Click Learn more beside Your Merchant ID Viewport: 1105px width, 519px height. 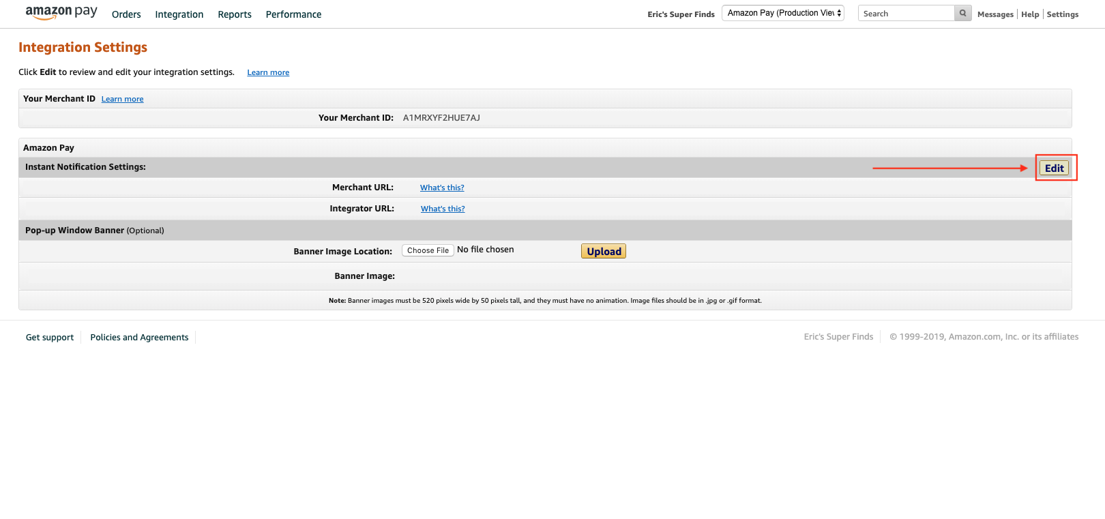(123, 99)
